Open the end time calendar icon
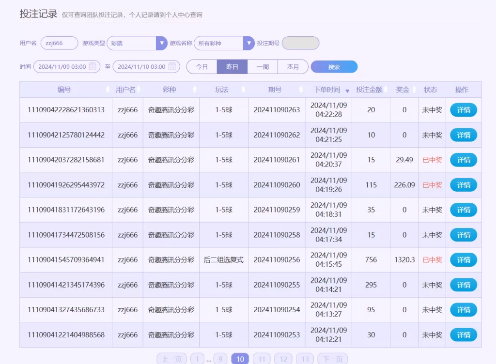 point(172,66)
